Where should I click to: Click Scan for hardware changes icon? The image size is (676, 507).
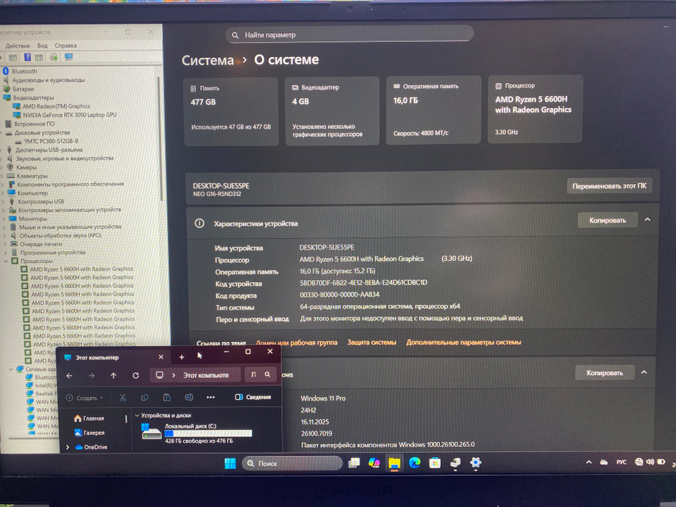[68, 58]
